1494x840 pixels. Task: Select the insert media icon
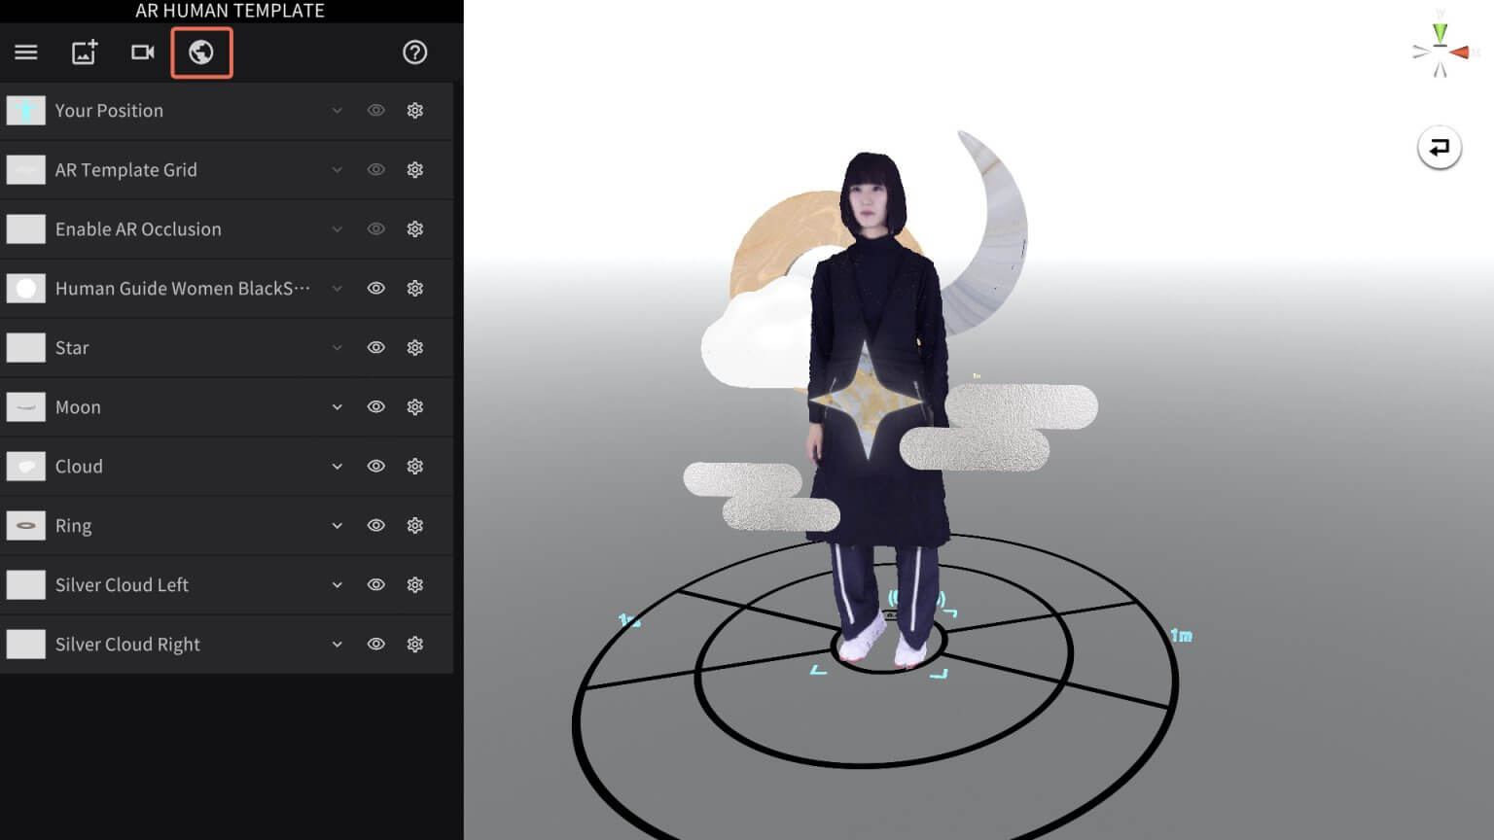84,52
